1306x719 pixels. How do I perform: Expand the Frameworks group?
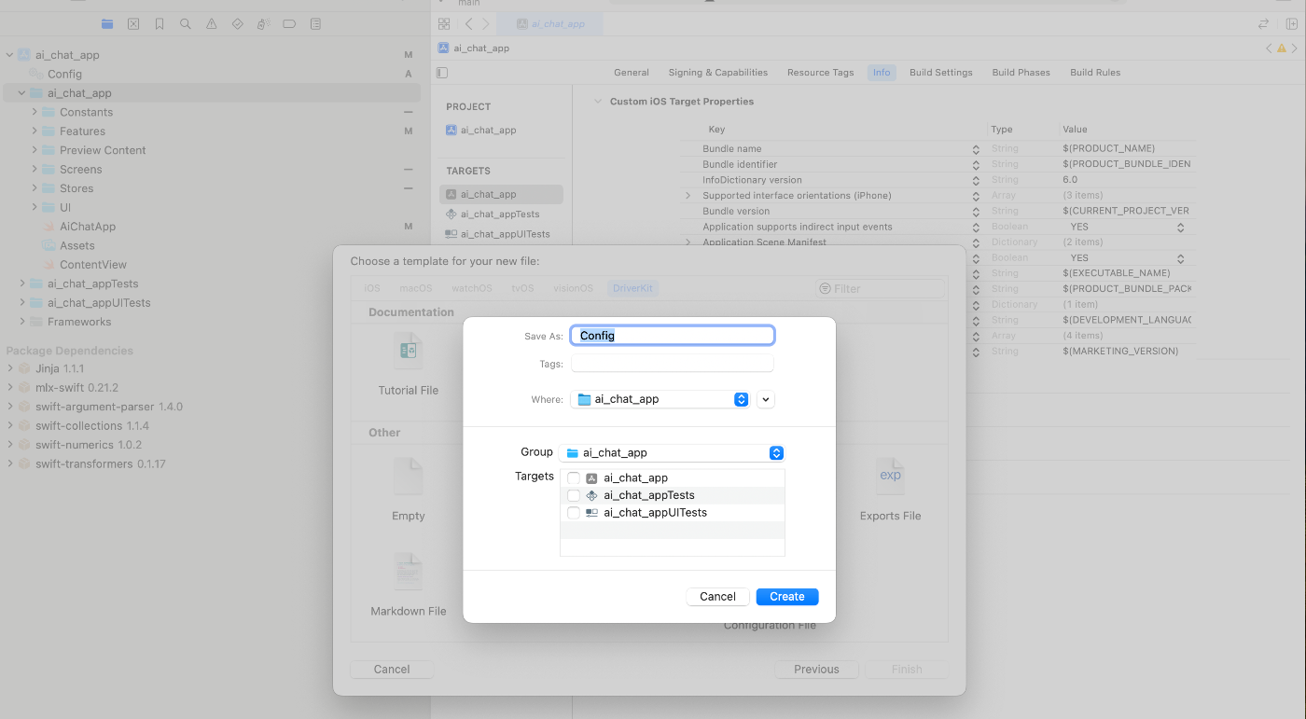[22, 322]
